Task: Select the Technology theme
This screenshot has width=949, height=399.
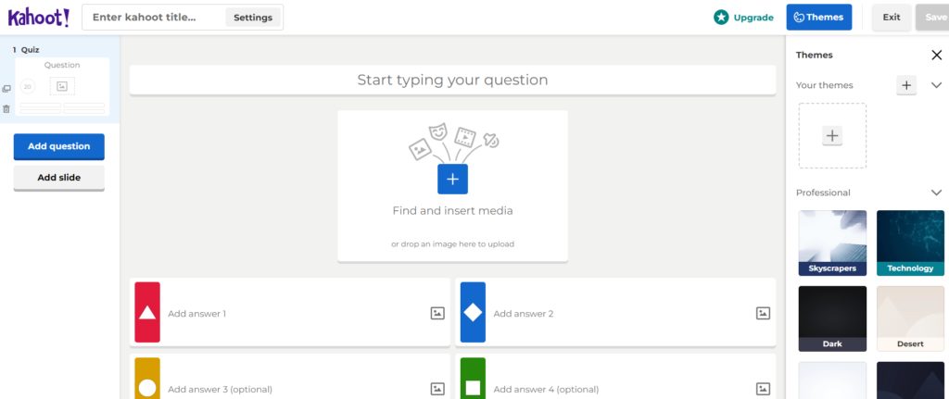Action: point(910,243)
